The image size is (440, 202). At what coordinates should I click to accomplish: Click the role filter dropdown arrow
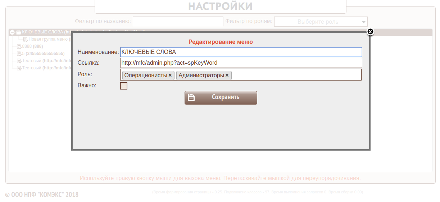(363, 22)
